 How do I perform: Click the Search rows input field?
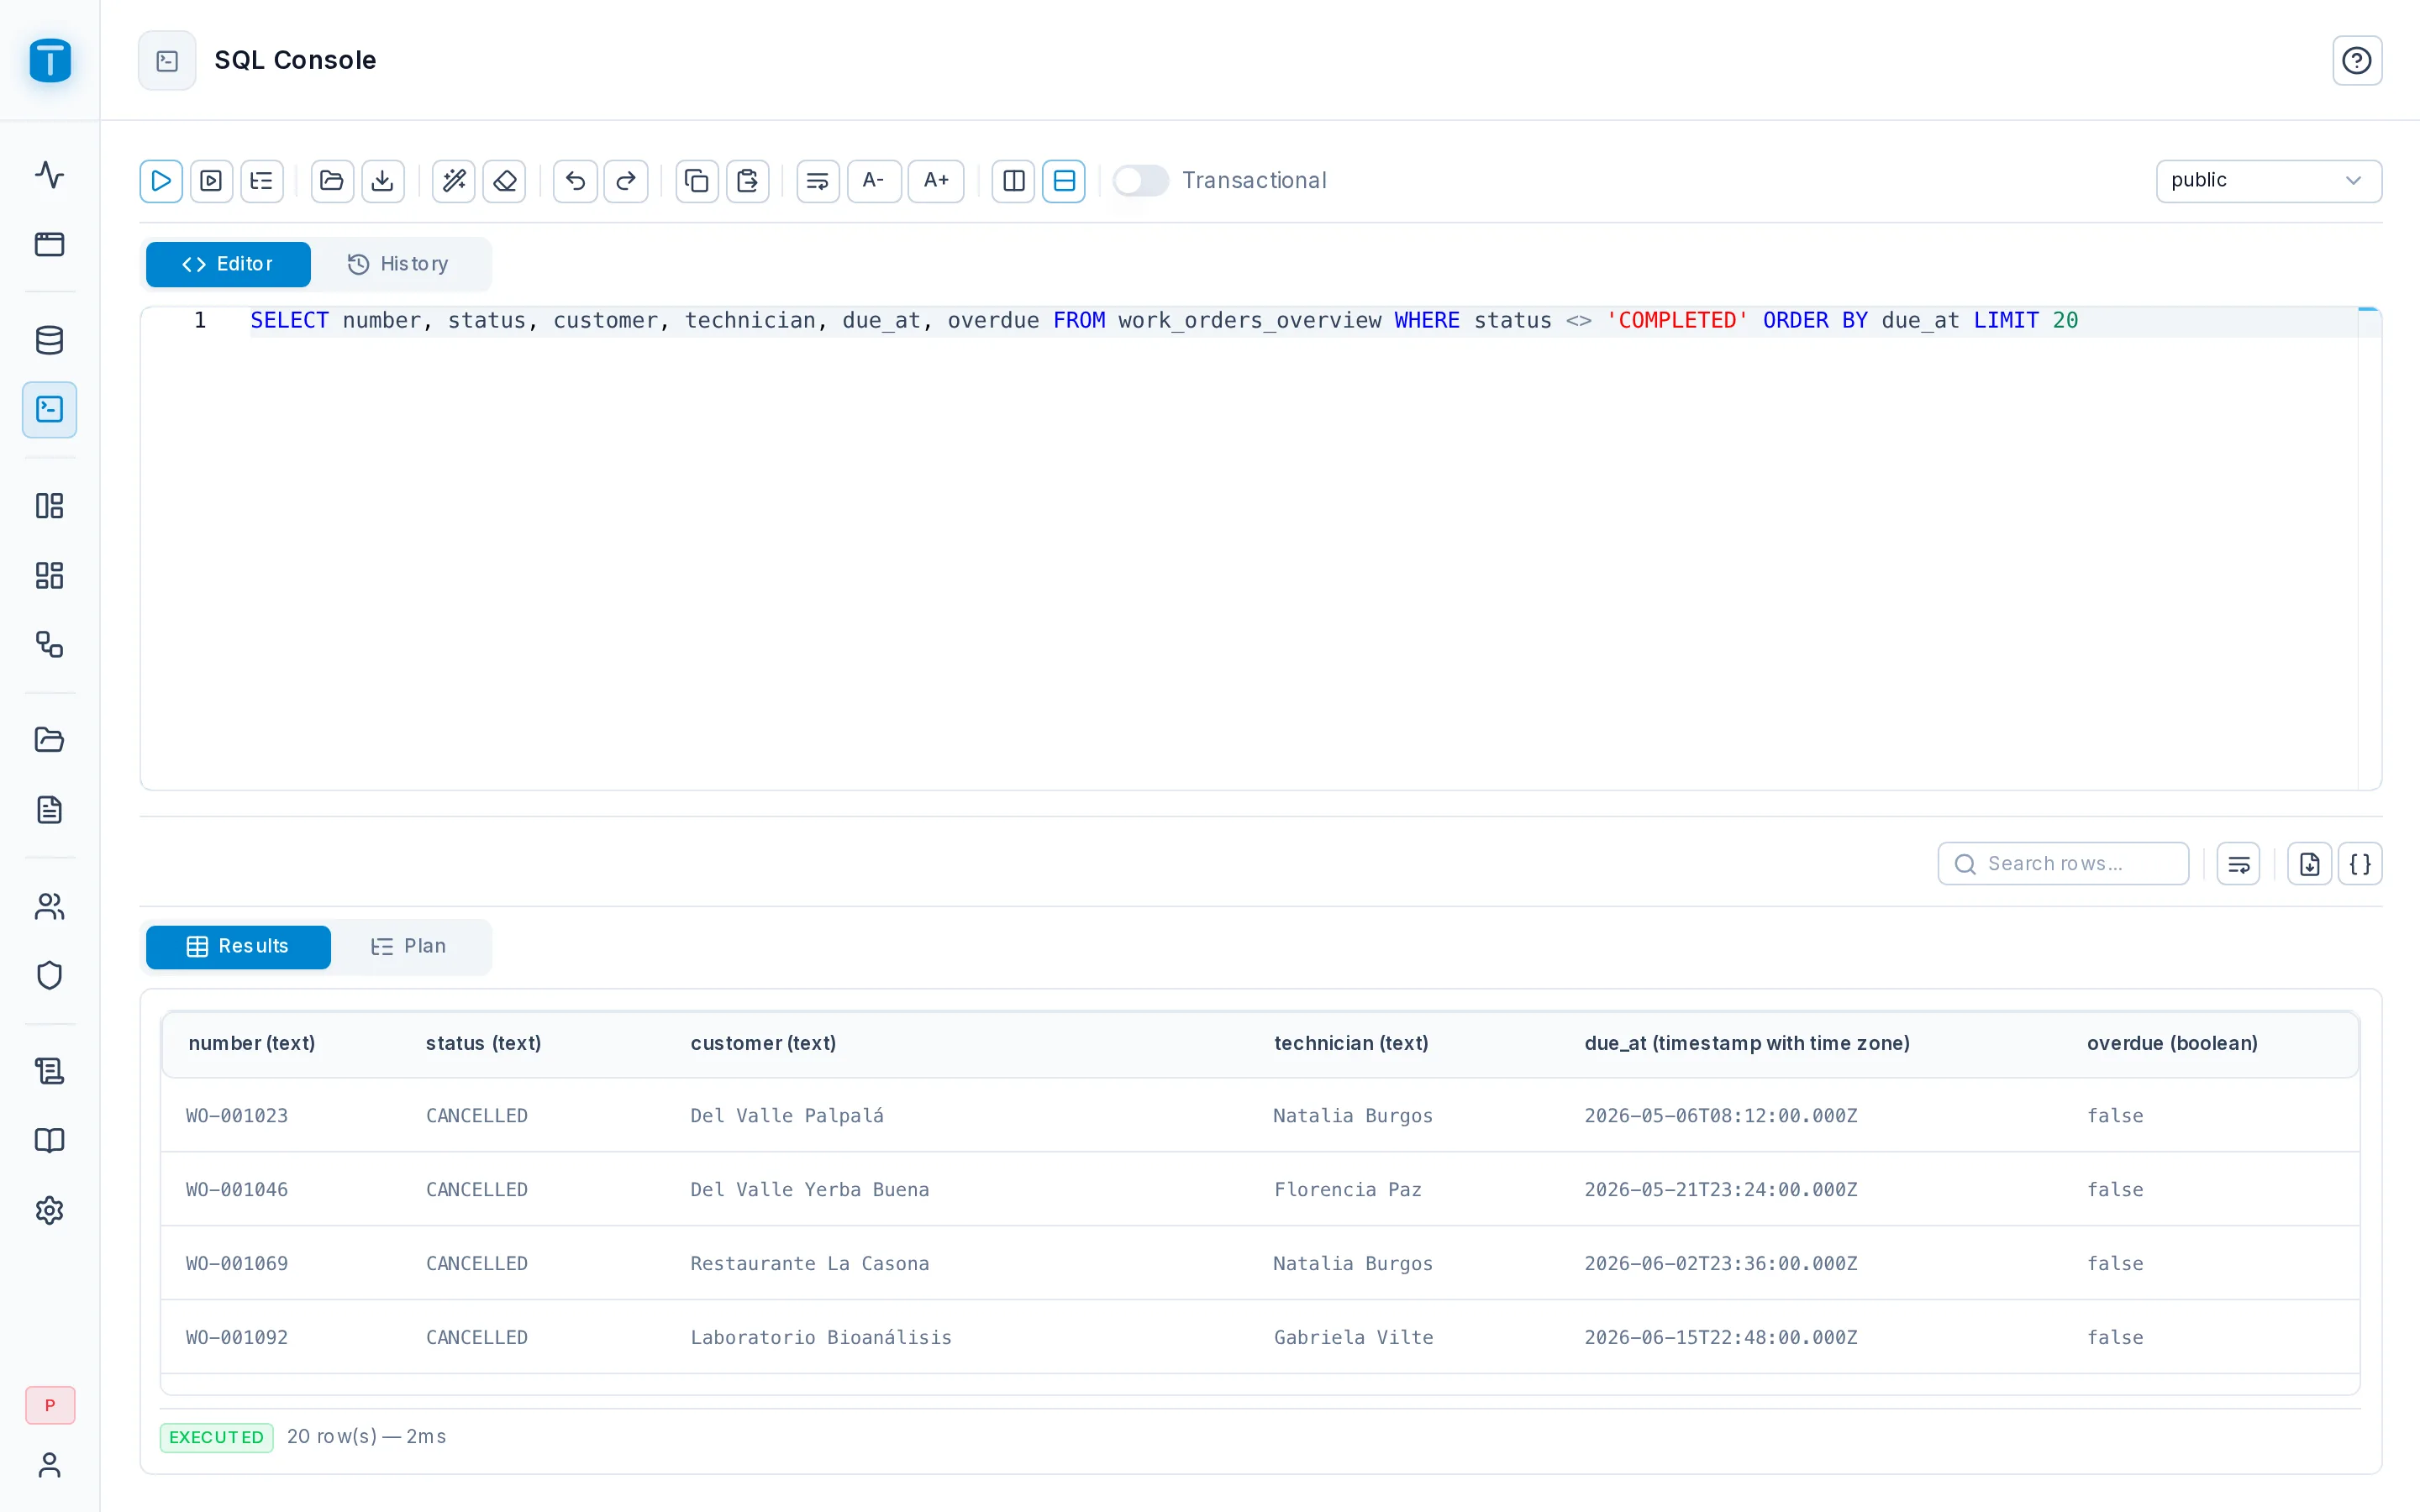2063,864
